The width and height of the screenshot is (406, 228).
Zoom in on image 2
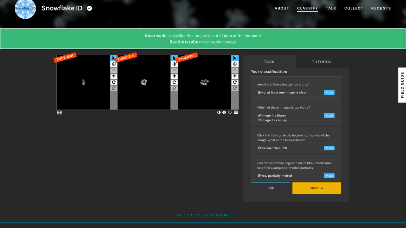(174, 76)
